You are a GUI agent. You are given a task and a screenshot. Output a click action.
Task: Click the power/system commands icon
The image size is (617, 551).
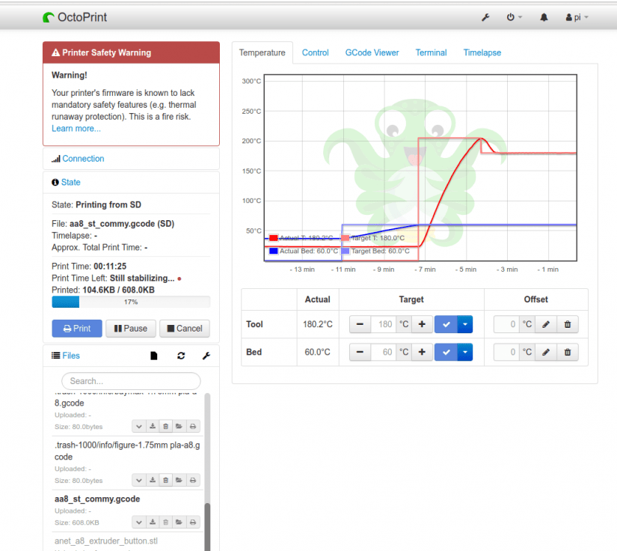509,16
